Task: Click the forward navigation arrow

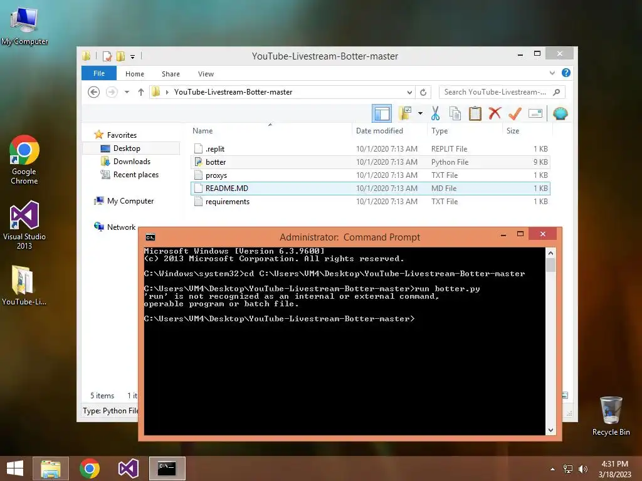Action: click(x=112, y=92)
